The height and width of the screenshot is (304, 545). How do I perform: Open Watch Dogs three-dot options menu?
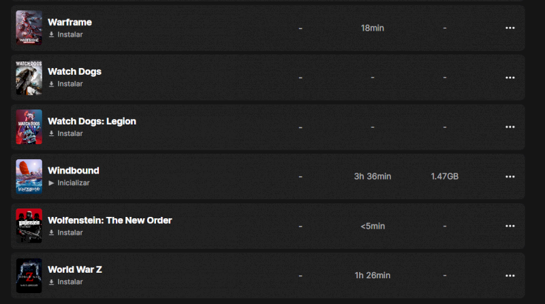click(510, 78)
